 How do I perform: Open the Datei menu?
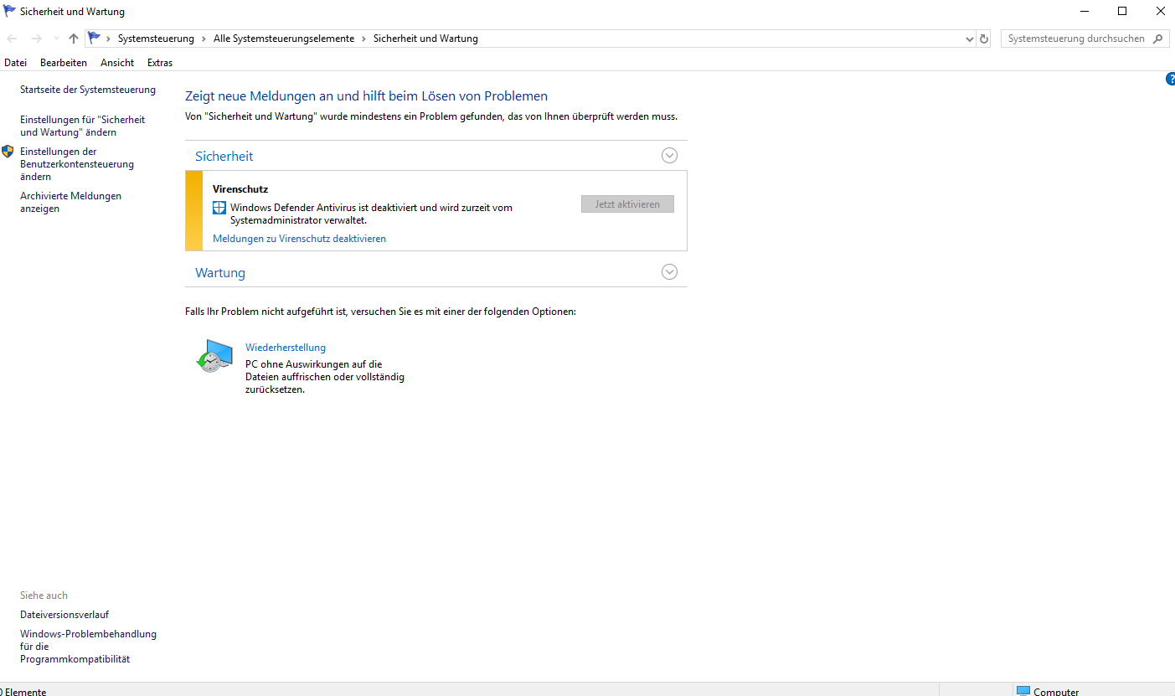coord(15,63)
